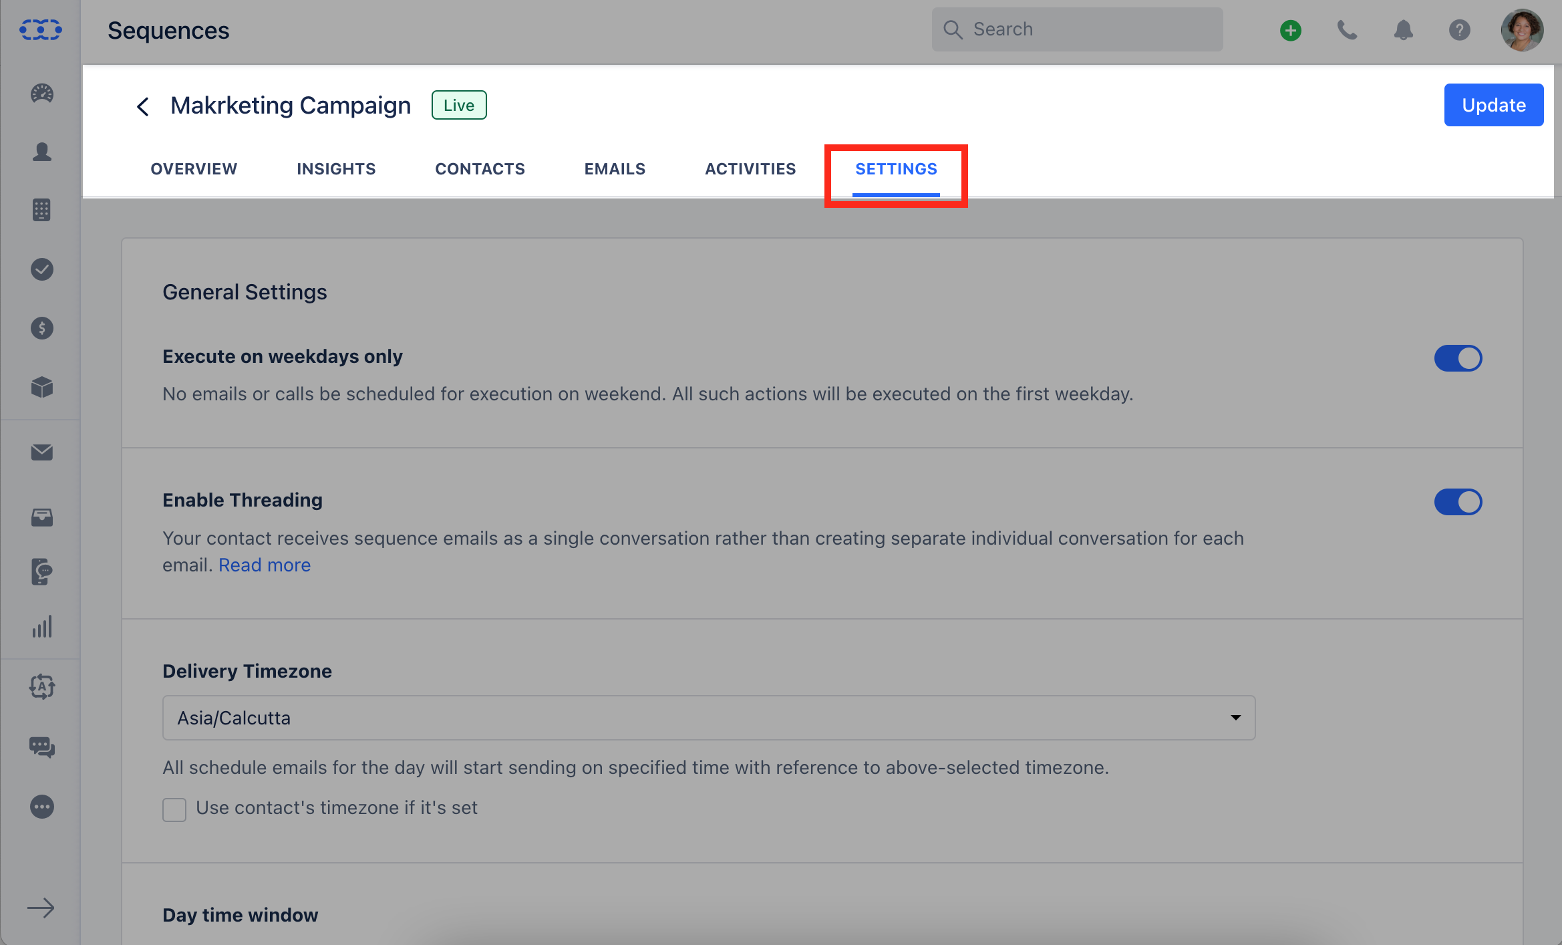Screen dimensions: 1562x945
Task: Open inbox tray icon in sidebar
Action: (42, 517)
